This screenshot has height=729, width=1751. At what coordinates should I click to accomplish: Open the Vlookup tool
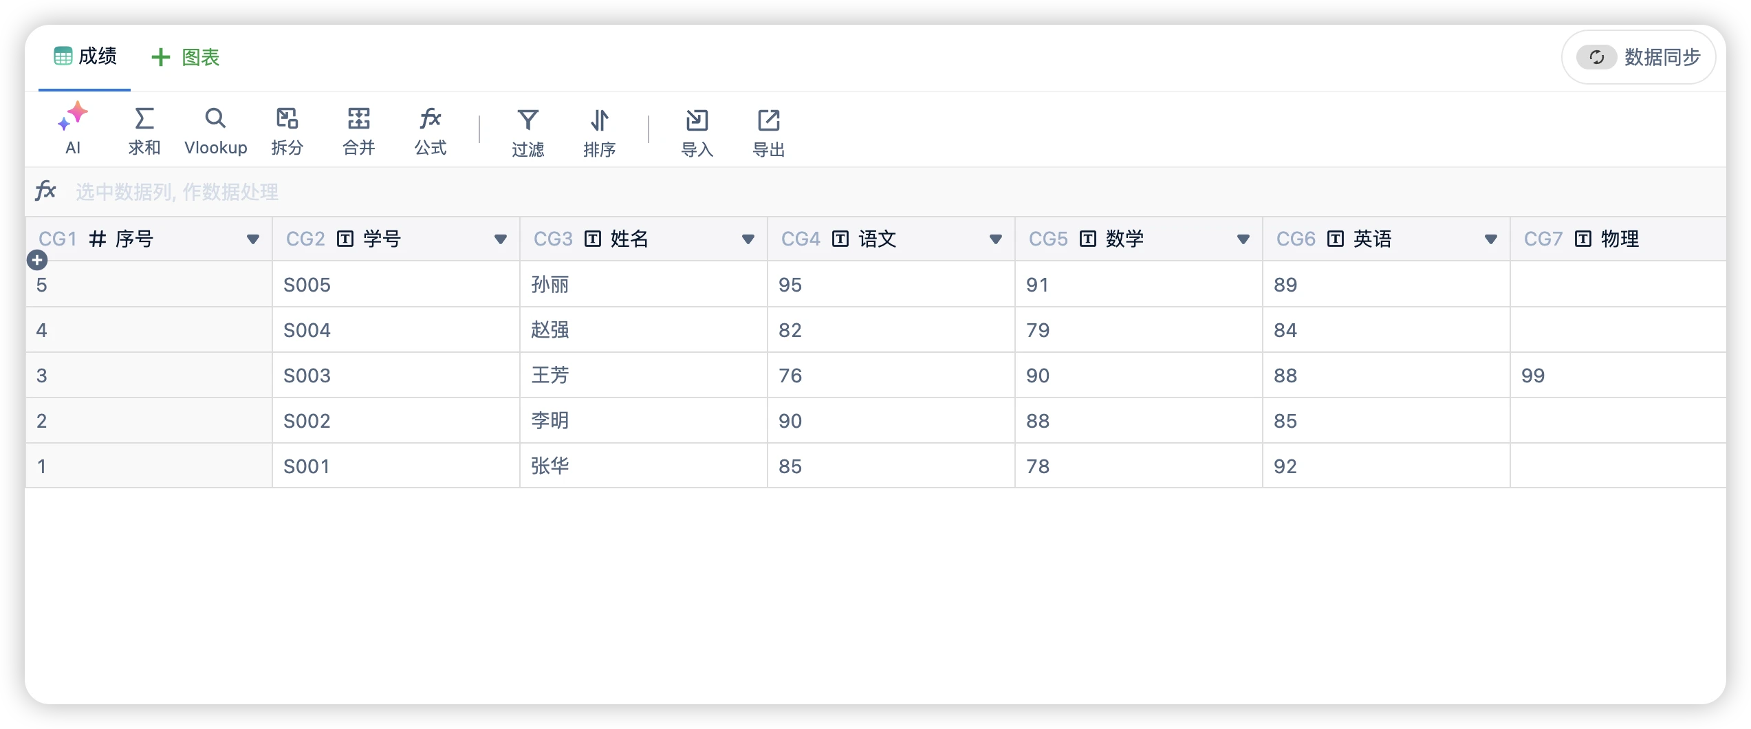click(215, 131)
